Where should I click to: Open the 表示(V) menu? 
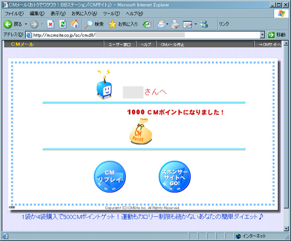pos(58,14)
